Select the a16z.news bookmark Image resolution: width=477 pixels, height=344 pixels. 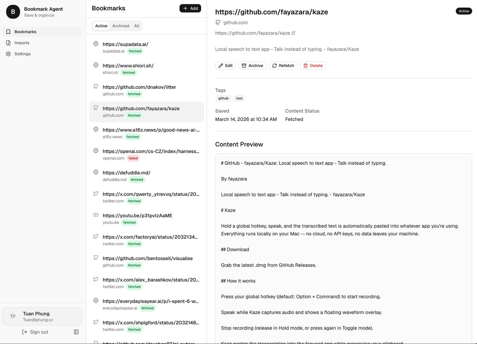click(146, 133)
